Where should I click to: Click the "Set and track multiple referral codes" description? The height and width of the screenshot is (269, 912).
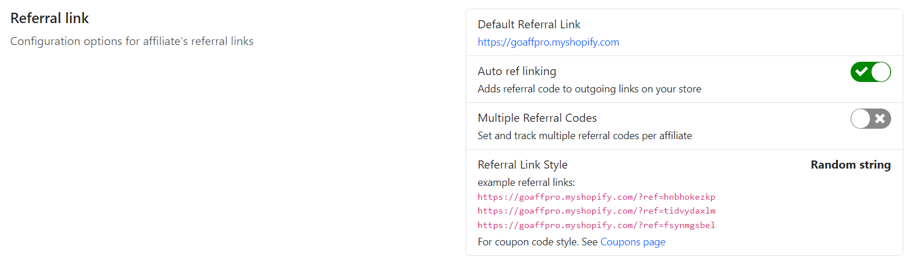pyautogui.click(x=584, y=136)
